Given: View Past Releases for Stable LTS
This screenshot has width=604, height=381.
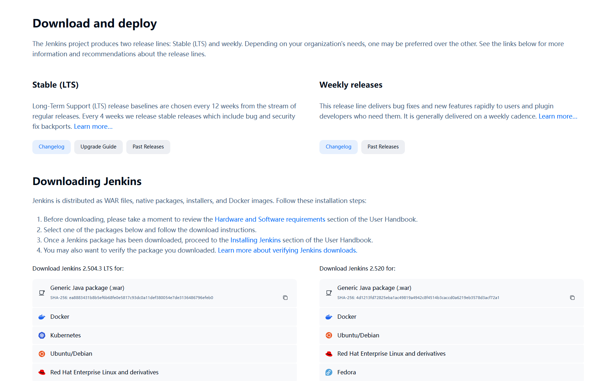Looking at the screenshot, I should 148,147.
